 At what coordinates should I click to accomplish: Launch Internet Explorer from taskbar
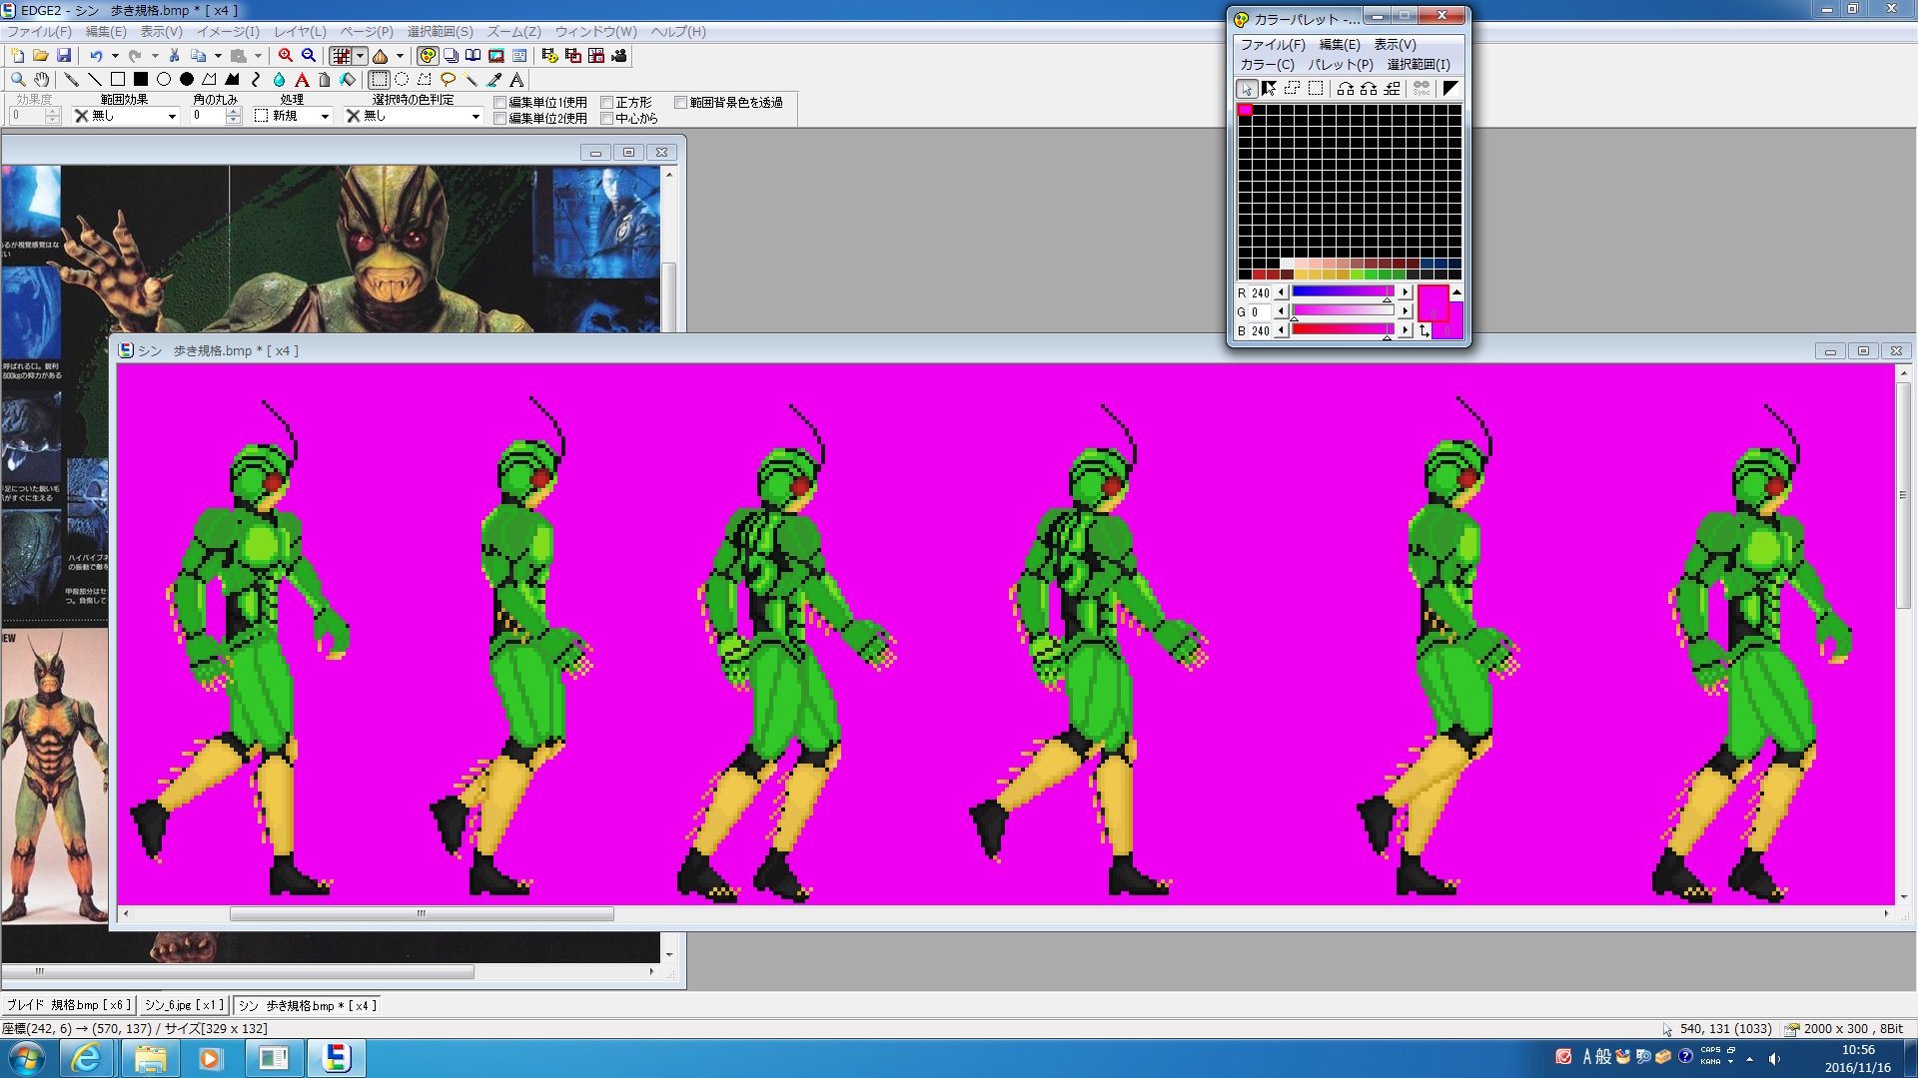pos(87,1058)
